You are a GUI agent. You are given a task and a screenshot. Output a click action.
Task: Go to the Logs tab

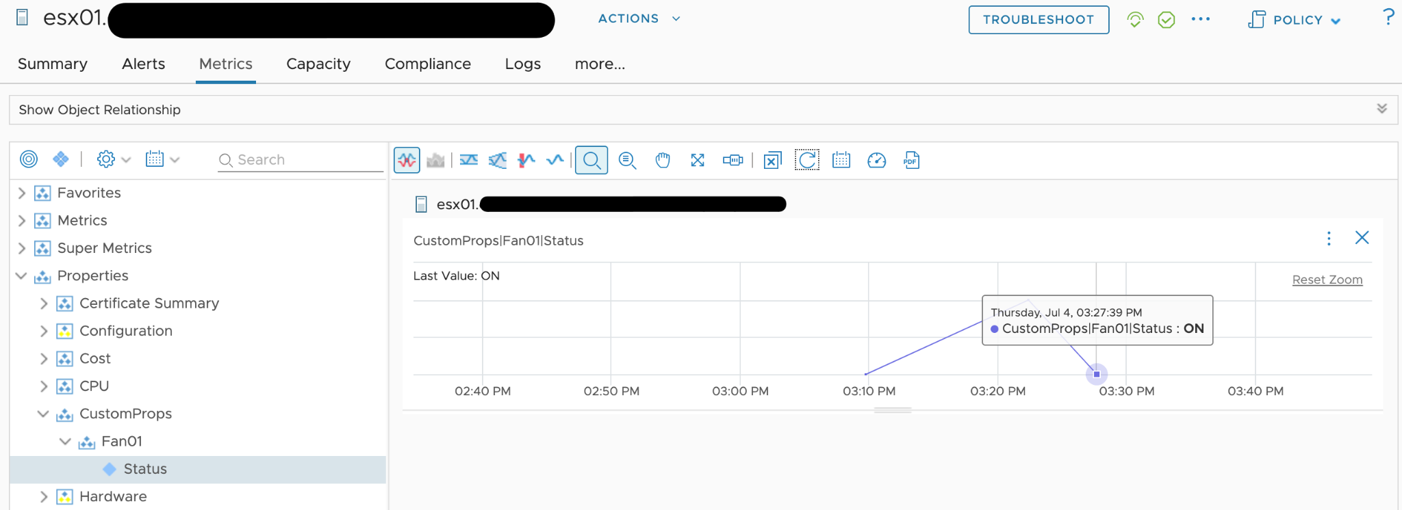523,64
